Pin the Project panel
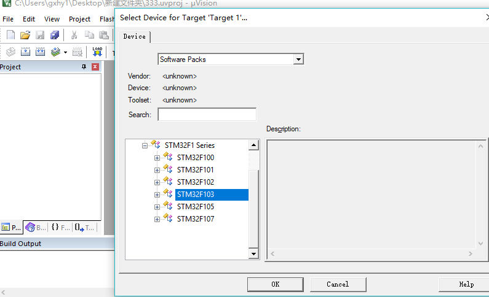 (x=84, y=67)
